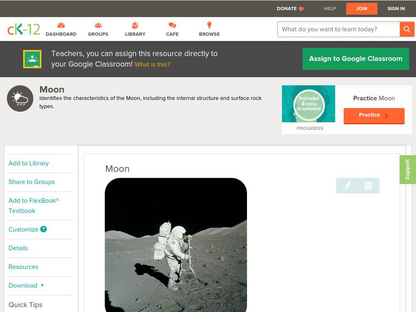Click LIBRARY in the navigation

point(135,34)
